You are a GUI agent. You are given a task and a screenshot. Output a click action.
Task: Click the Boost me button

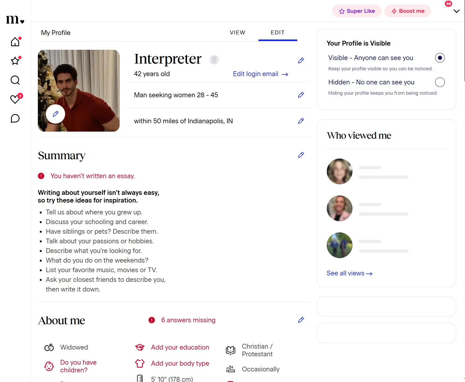[408, 11]
